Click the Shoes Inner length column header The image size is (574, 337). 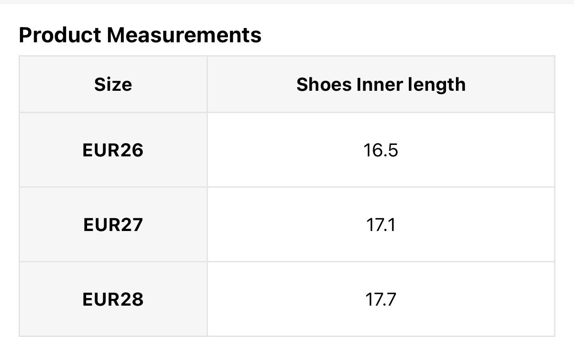point(381,85)
